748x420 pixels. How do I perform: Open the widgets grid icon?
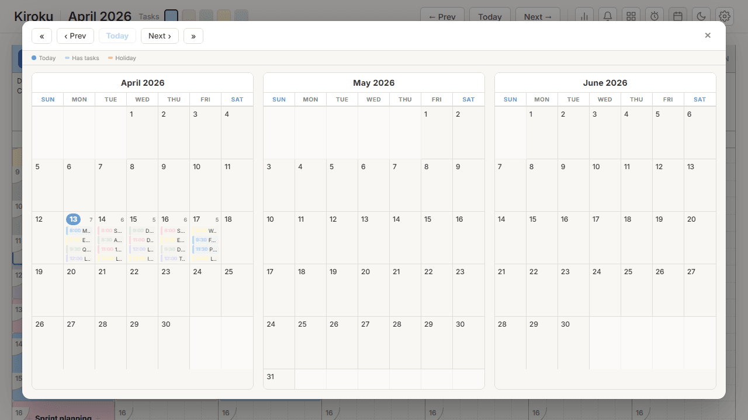[x=631, y=16]
